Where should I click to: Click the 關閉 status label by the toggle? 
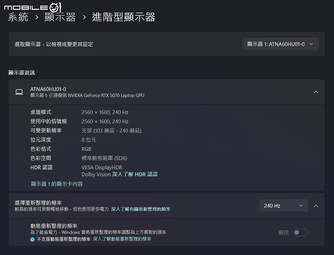(x=283, y=233)
